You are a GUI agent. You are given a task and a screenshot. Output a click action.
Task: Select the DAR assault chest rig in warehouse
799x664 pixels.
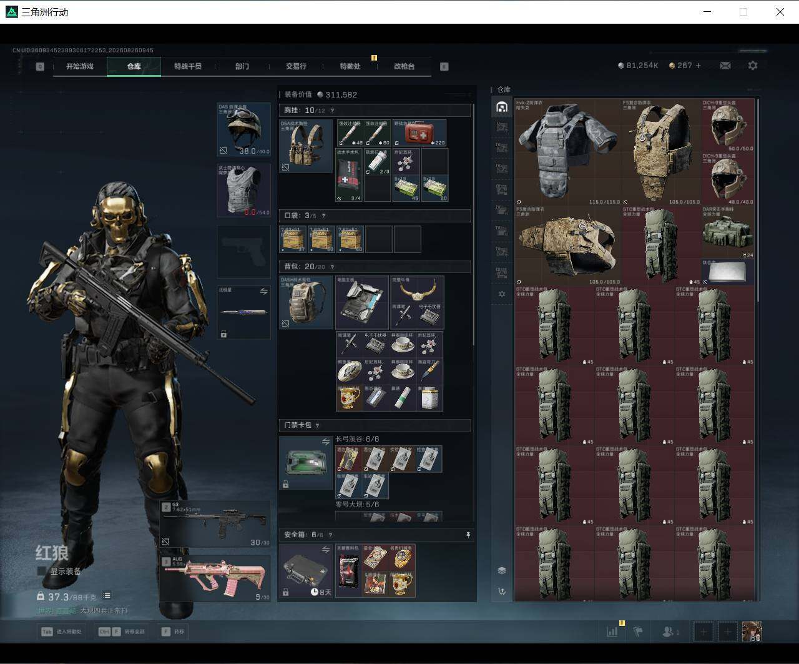pos(728,232)
